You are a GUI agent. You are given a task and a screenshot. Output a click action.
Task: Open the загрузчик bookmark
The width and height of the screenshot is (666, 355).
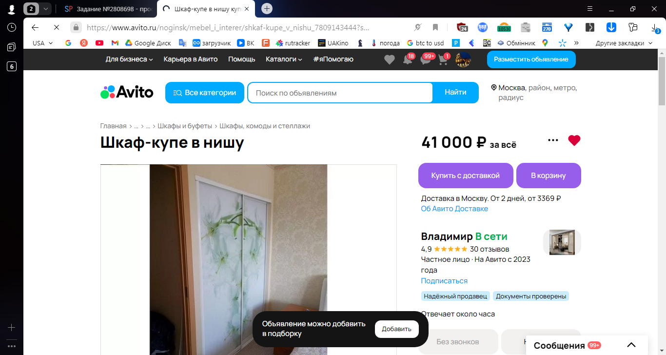[212, 43]
